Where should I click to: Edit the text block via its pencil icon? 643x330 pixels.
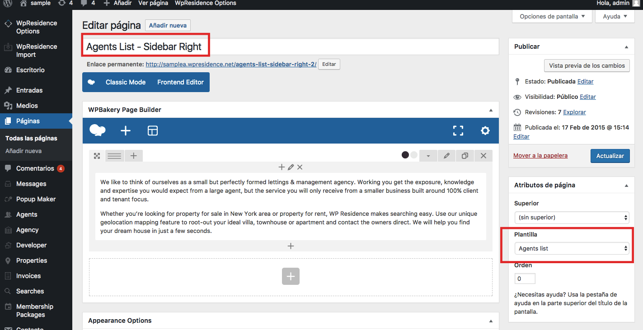tap(291, 167)
